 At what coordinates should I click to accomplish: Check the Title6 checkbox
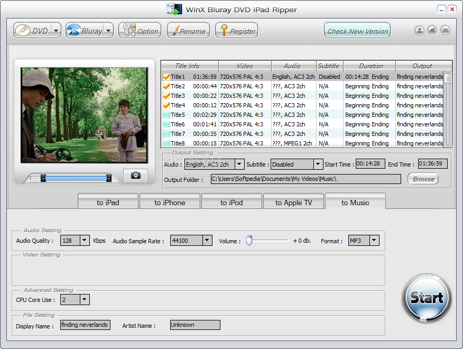pyautogui.click(x=166, y=124)
